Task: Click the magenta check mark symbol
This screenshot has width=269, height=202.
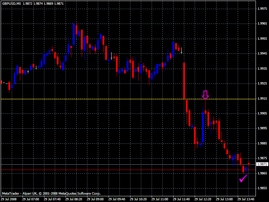Action: (x=243, y=178)
